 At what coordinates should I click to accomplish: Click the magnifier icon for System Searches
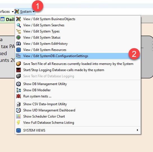click(x=19, y=25)
